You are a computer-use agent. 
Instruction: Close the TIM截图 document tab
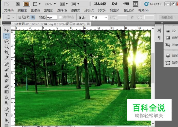pyautogui.click(x=88, y=24)
